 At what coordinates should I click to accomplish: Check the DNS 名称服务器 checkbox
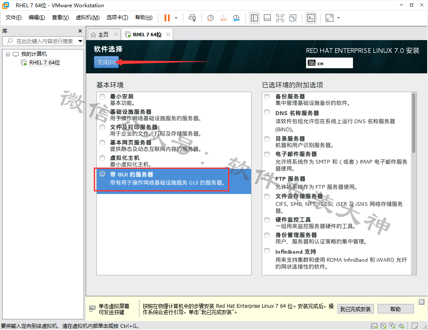(x=267, y=112)
